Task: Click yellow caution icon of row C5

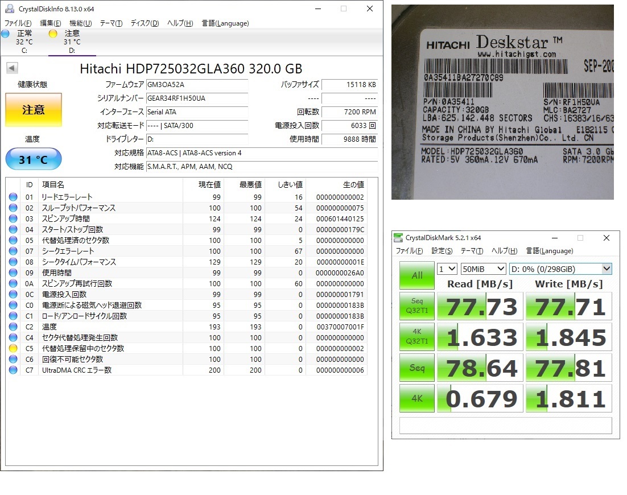Action: point(13,348)
